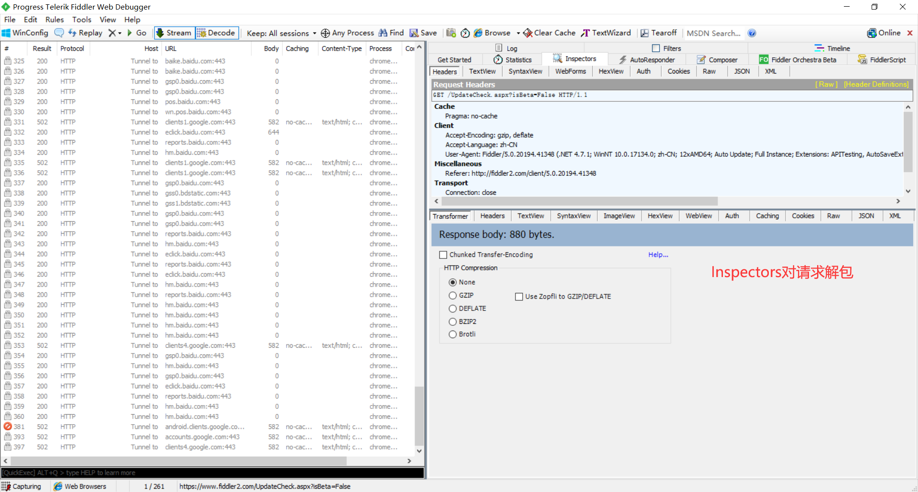Select the blocked session 381 icon
This screenshot has width=918, height=492.
(x=8, y=427)
